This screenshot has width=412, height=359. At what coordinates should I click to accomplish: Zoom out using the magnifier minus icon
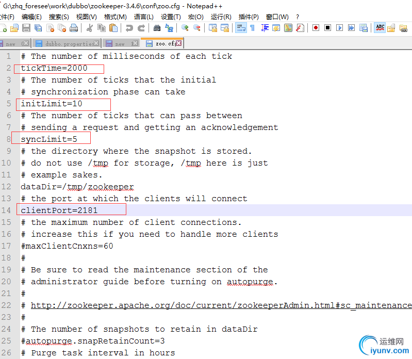(197, 28)
